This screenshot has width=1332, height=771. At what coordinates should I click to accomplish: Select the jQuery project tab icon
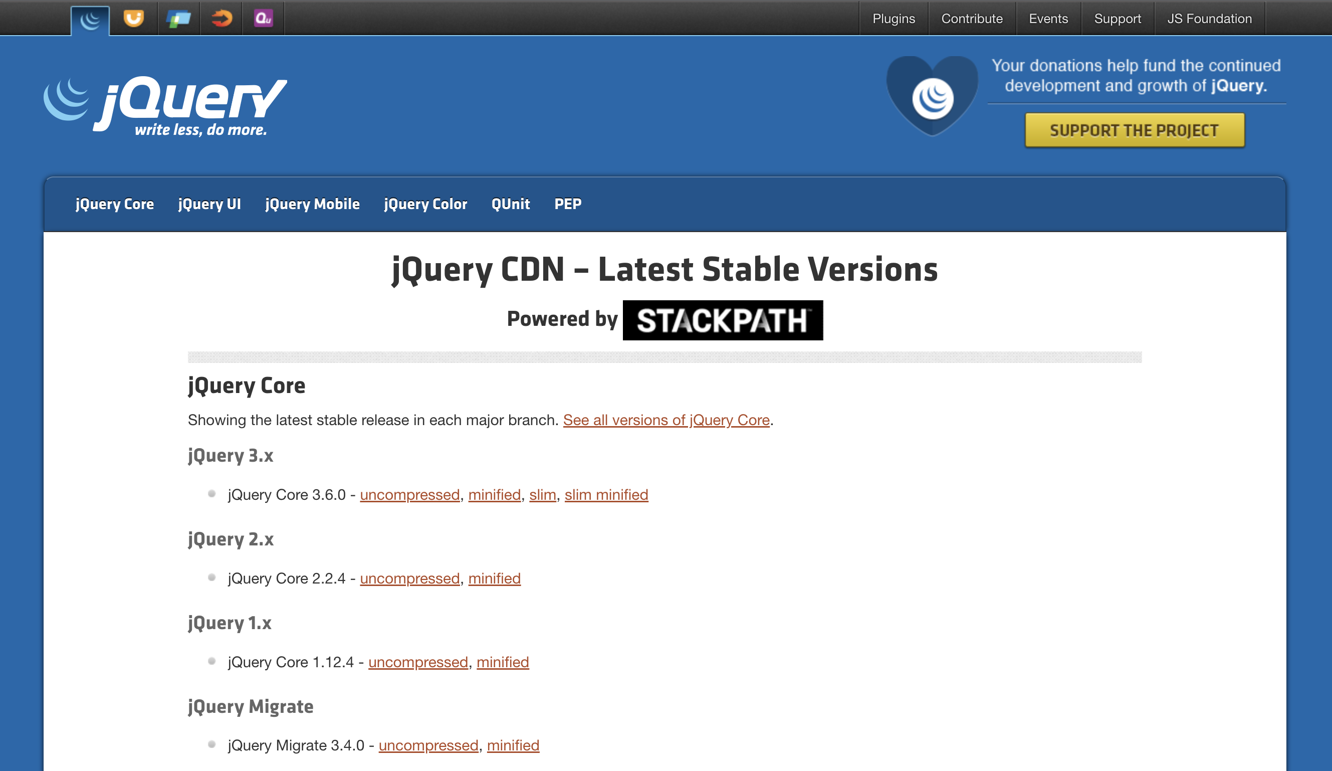pyautogui.click(x=89, y=19)
